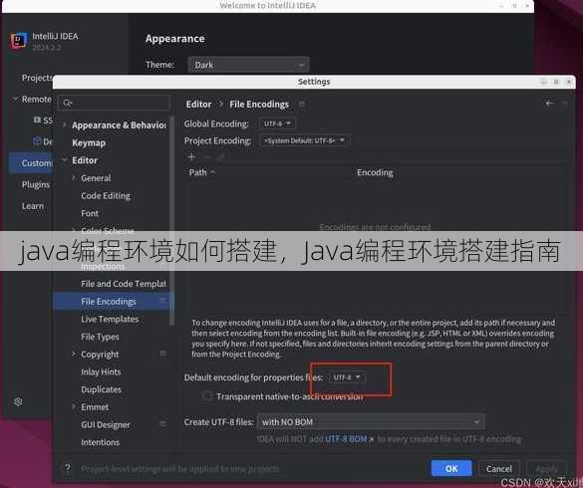Viewport: 583px width, 488px height.
Task: Select Duplicates in settings tree
Action: (101, 389)
